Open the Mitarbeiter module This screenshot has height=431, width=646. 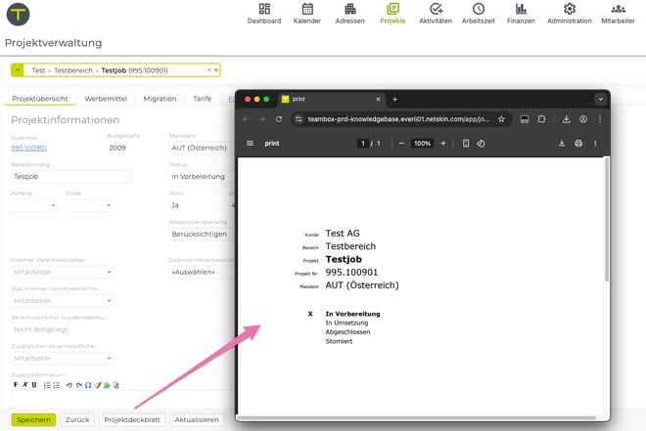tap(618, 14)
